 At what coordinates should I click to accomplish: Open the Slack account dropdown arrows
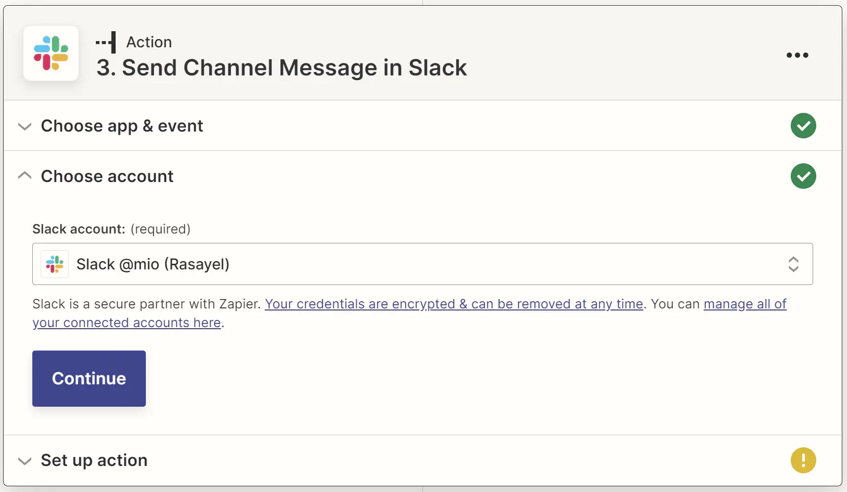coord(793,264)
